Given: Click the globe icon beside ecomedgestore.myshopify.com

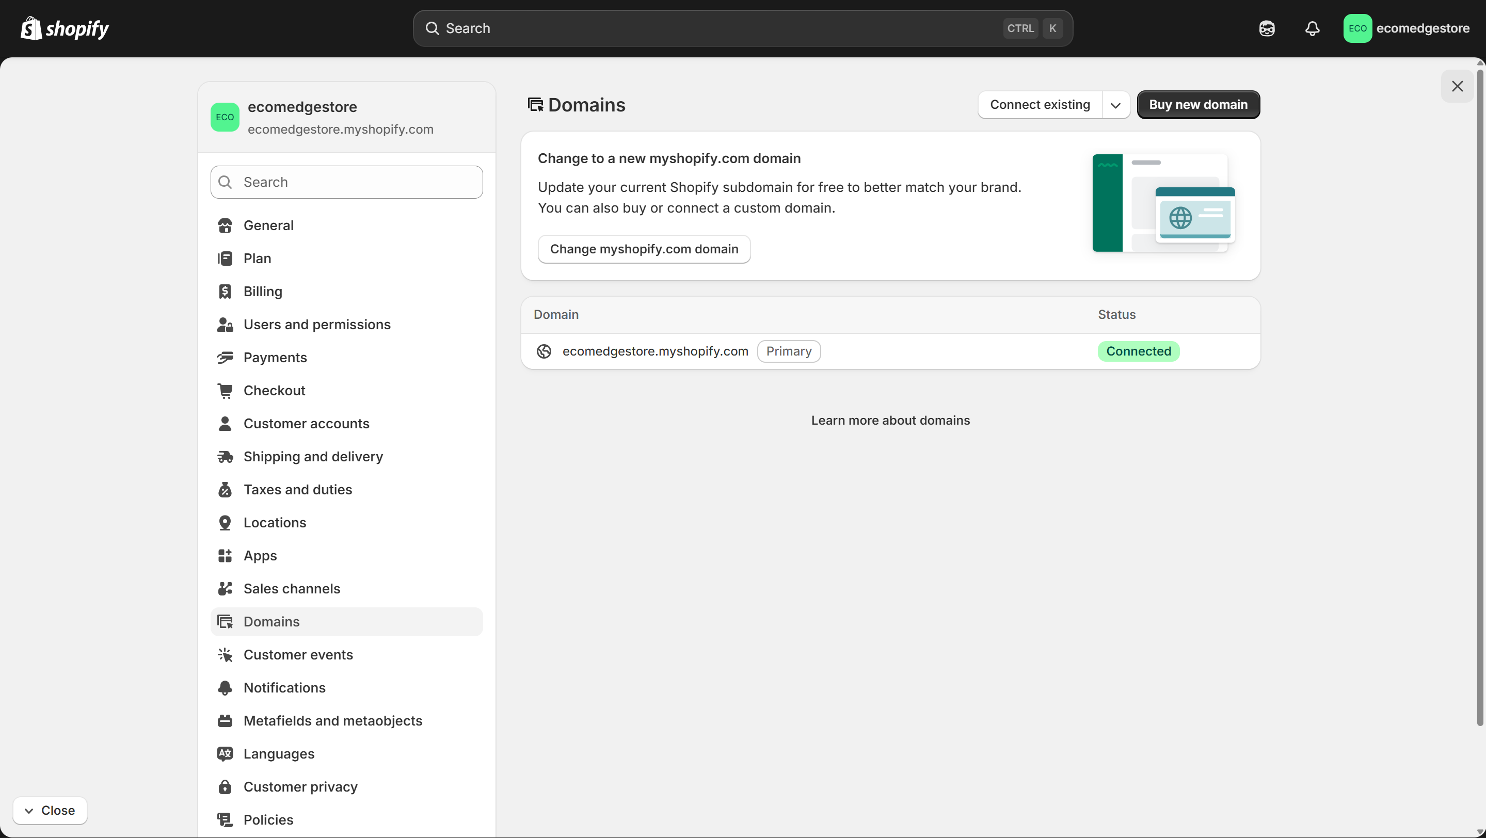Looking at the screenshot, I should click(x=544, y=351).
